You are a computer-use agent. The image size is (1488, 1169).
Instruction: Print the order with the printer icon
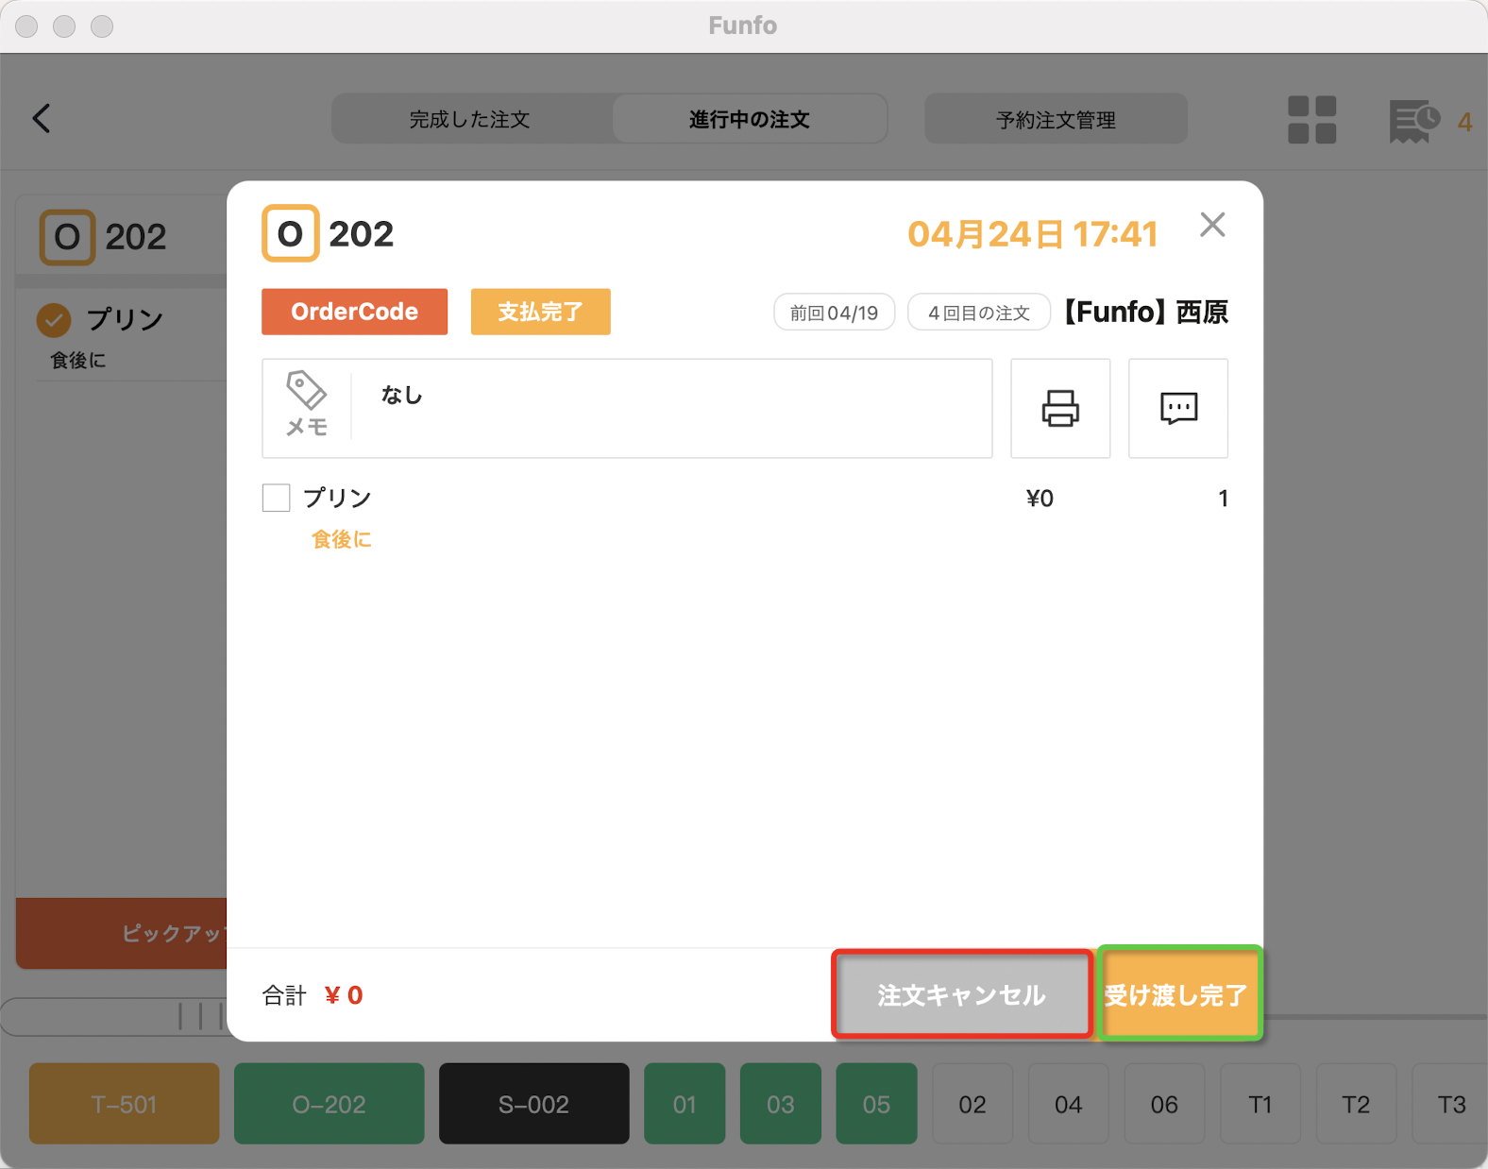1060,408
